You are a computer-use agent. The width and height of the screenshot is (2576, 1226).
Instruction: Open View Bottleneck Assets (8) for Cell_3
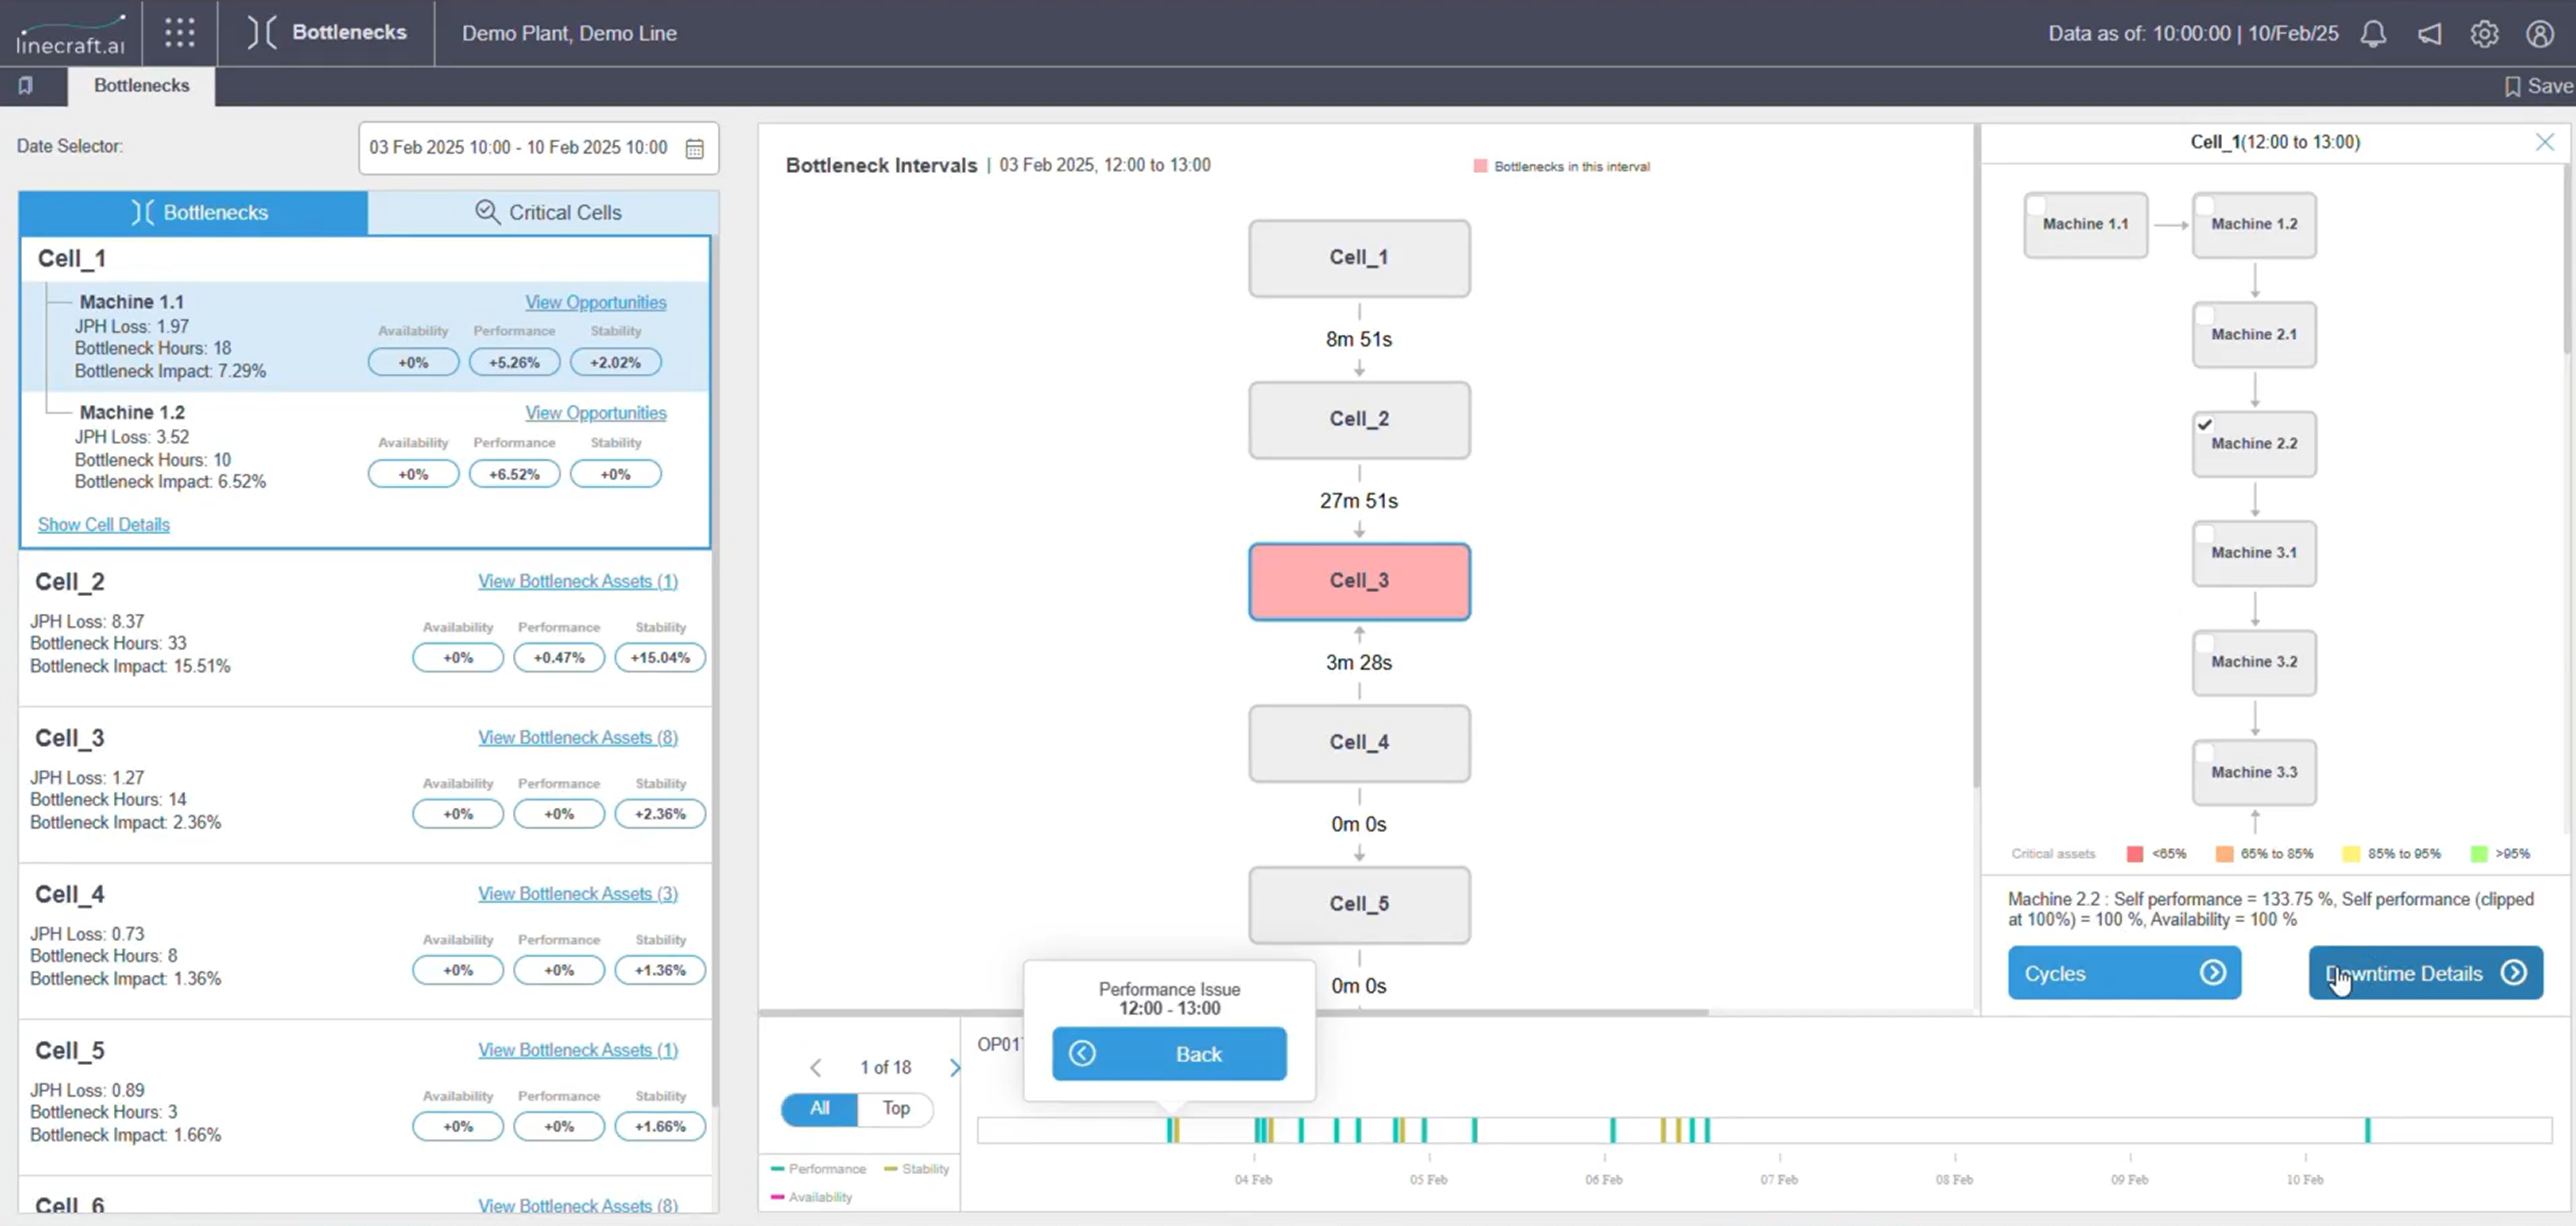click(x=578, y=738)
